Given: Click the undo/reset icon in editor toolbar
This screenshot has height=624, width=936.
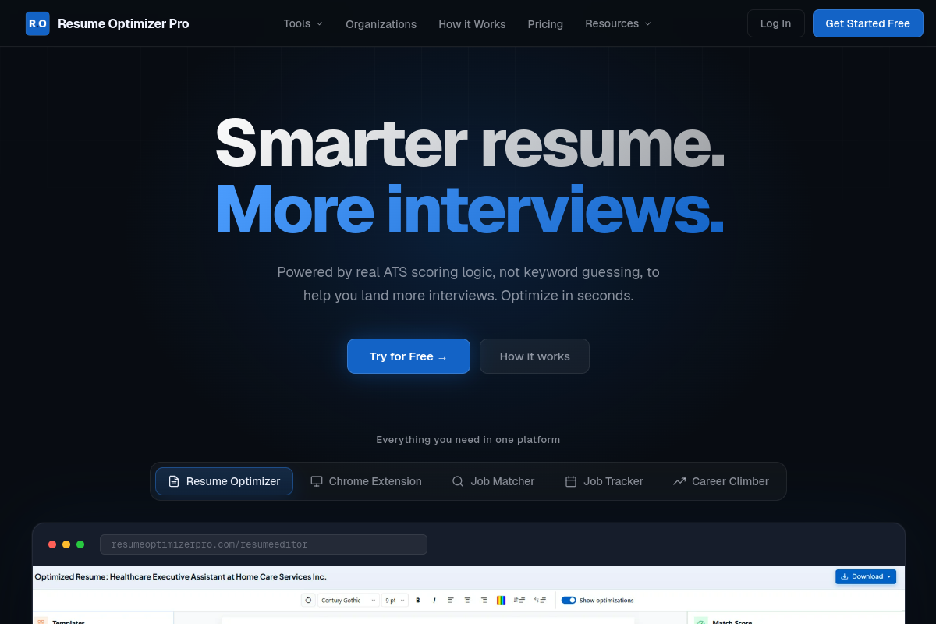Looking at the screenshot, I should pos(308,600).
